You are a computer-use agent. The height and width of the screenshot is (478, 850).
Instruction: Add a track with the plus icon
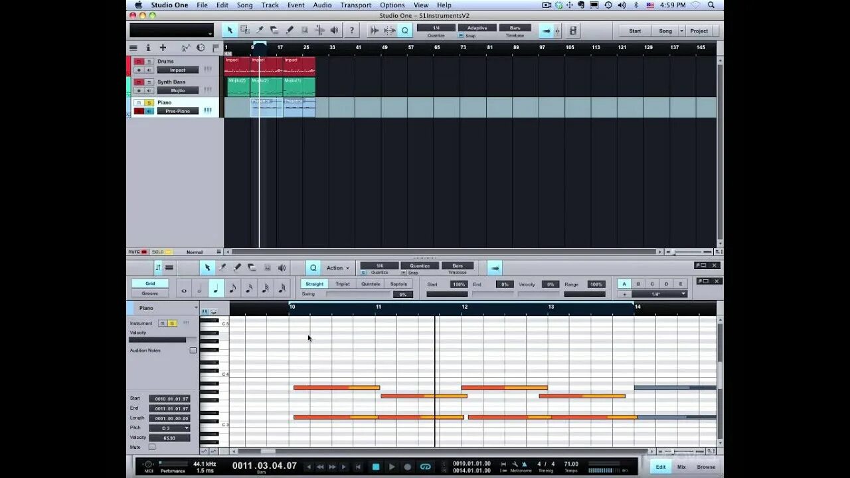163,48
